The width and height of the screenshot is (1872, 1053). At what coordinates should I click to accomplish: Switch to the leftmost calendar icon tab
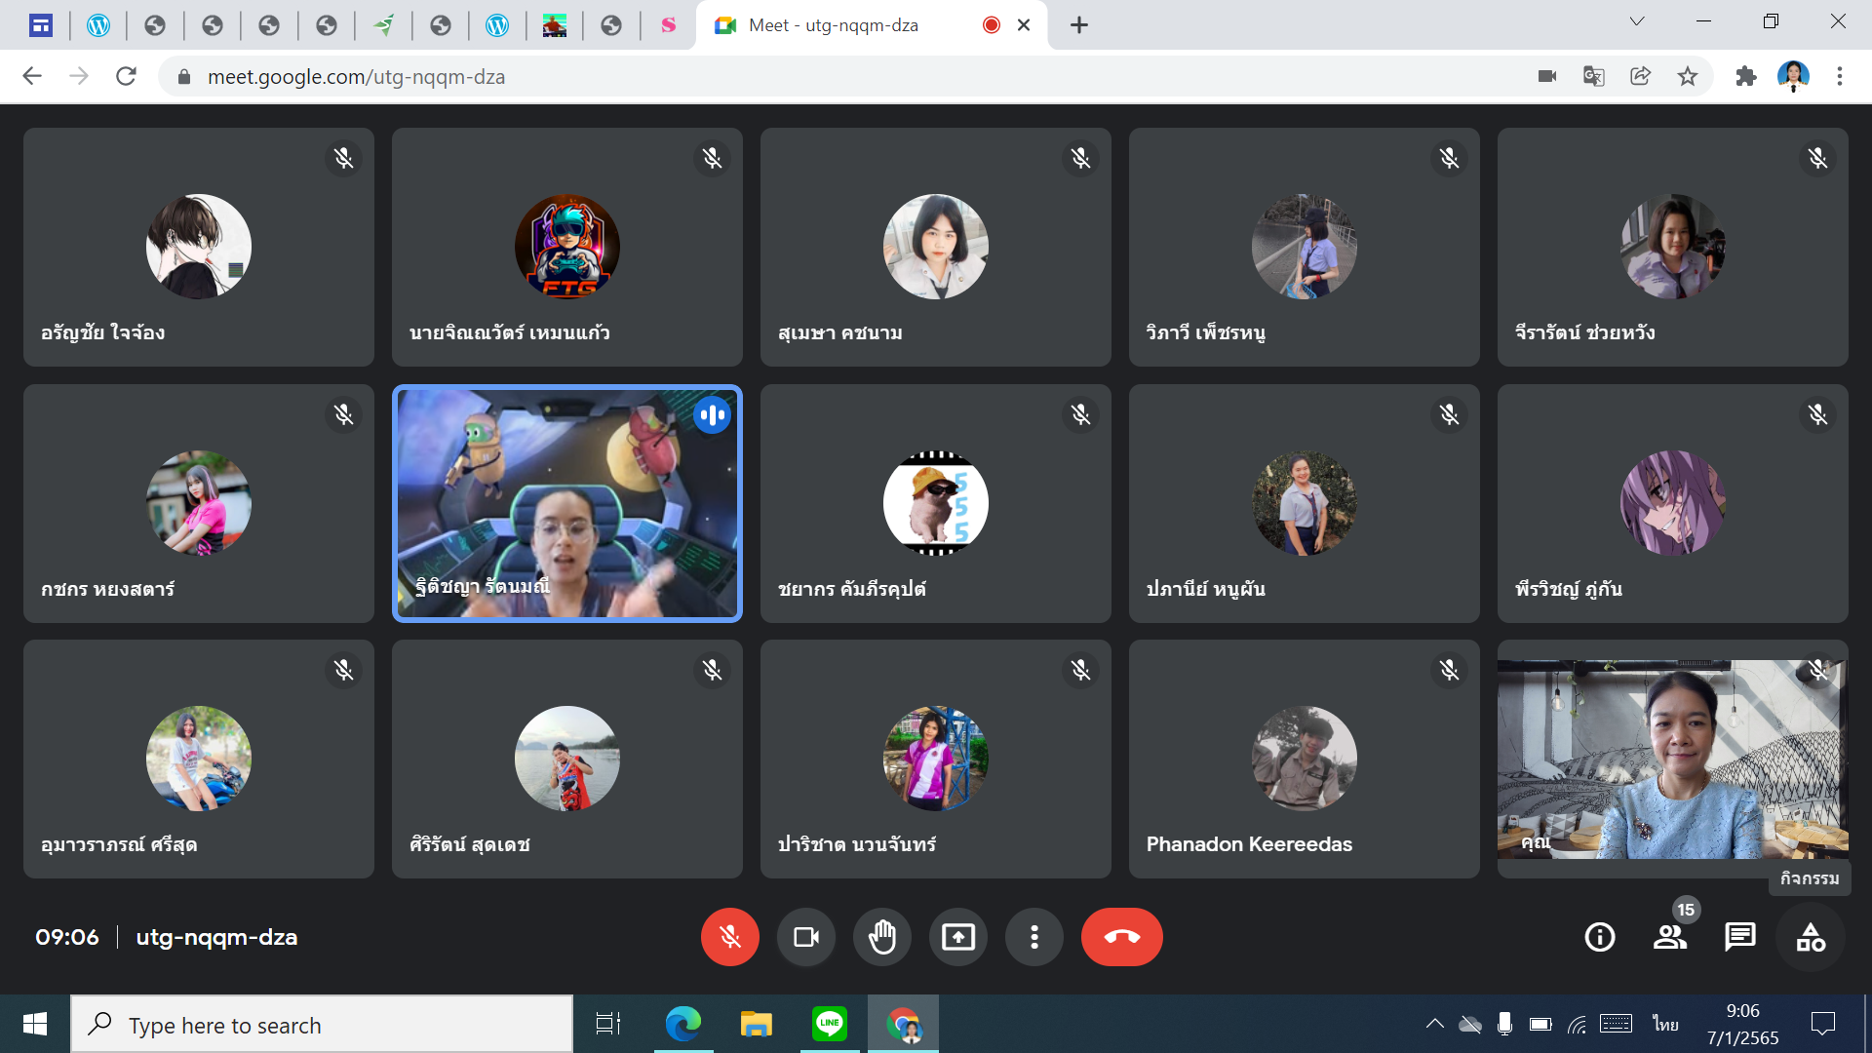click(41, 25)
